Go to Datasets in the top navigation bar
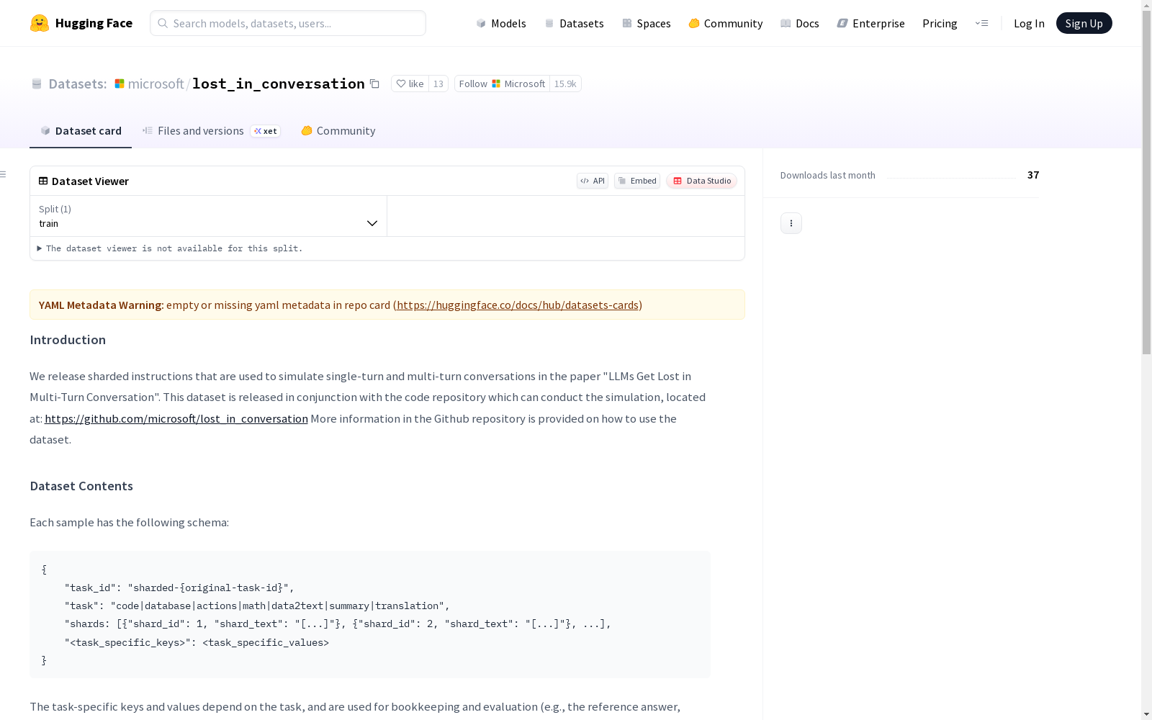The height and width of the screenshot is (720, 1152). (574, 23)
